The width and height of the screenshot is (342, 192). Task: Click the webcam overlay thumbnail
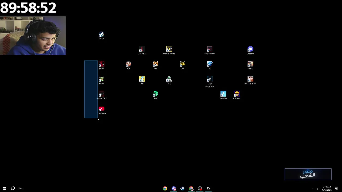[x=33, y=36]
